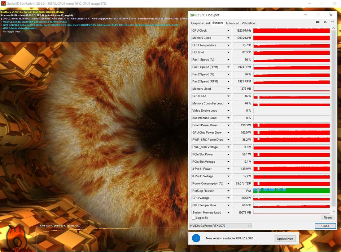Open the CPU Temperature sensor dropdown

point(228,205)
